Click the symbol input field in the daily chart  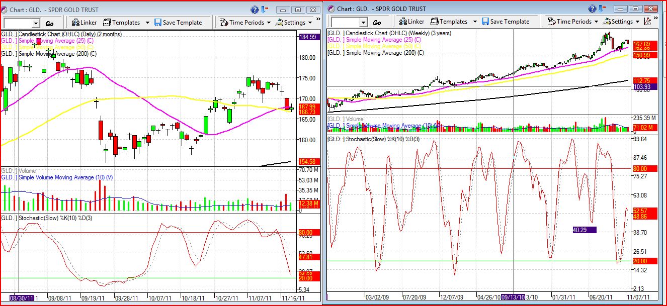[x=18, y=23]
